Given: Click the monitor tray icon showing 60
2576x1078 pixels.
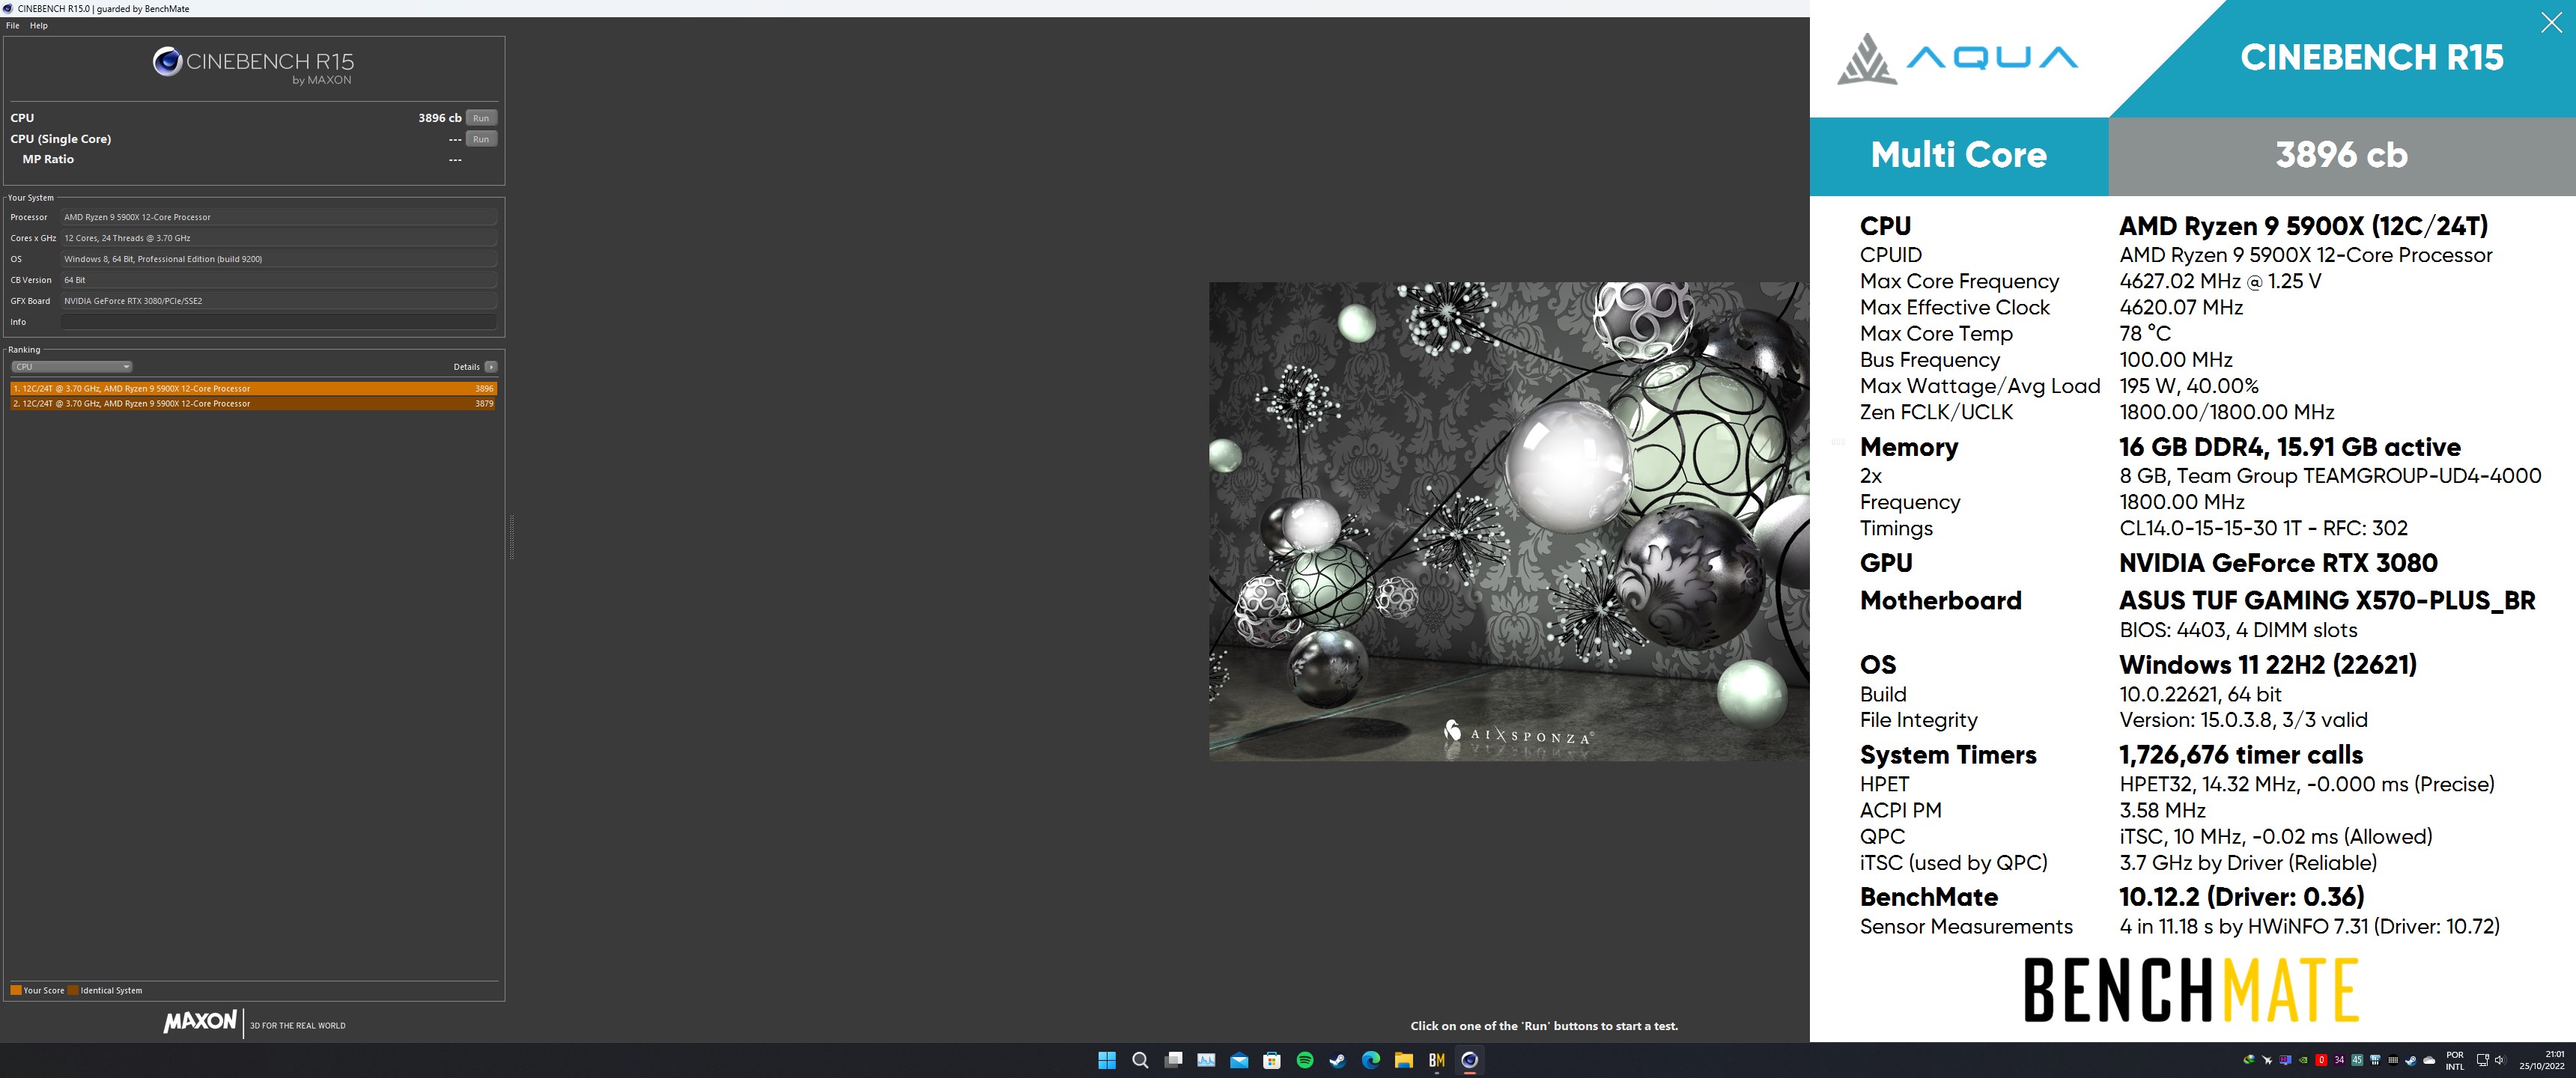Looking at the screenshot, I should pyautogui.click(x=2286, y=1060).
